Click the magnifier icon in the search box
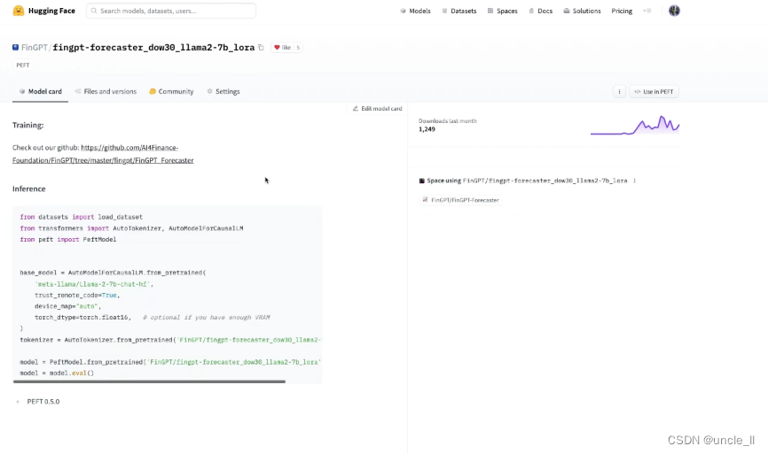Viewport: 768px width, 454px height. point(94,11)
